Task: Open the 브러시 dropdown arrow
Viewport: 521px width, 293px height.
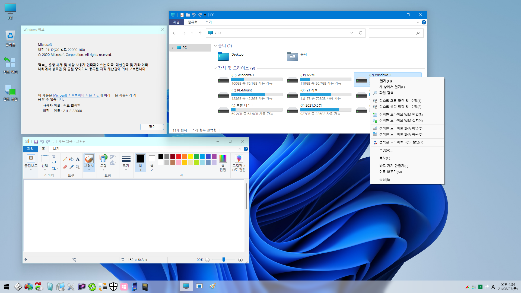Action: 89,168
